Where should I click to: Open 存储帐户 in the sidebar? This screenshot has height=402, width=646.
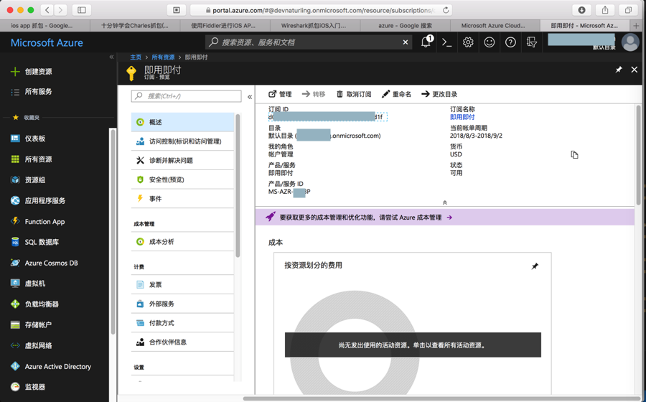tap(32, 324)
